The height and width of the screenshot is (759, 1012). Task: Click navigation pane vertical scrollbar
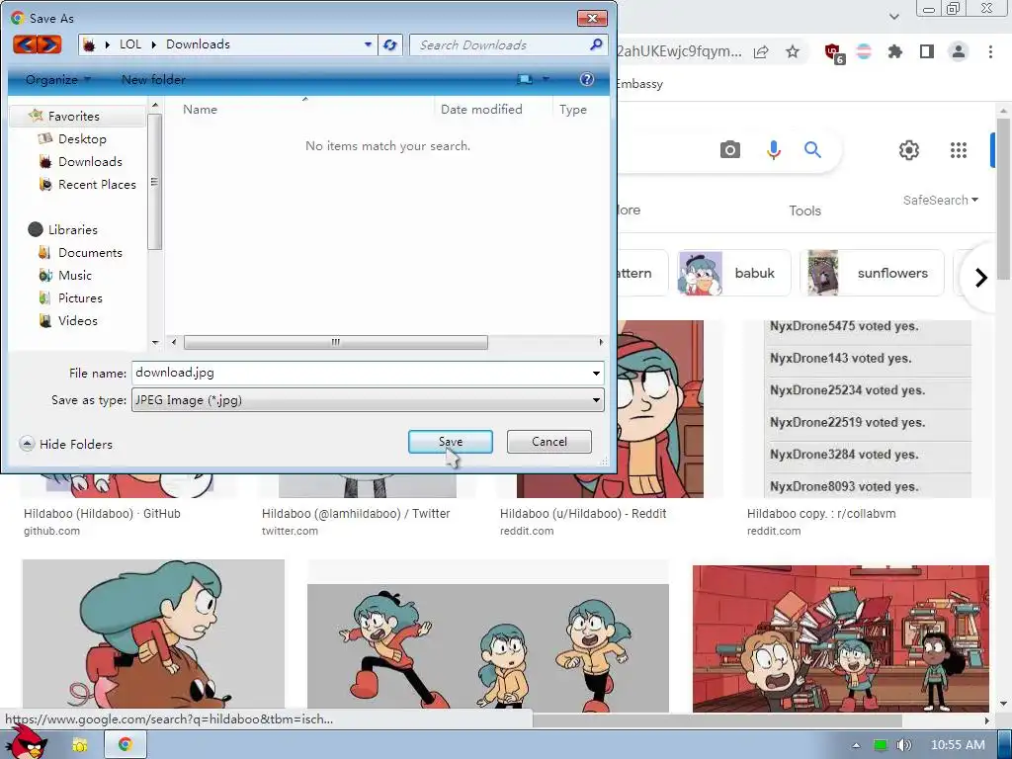[154, 182]
